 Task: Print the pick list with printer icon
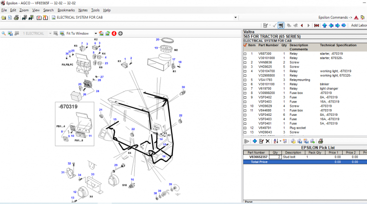pos(321,141)
